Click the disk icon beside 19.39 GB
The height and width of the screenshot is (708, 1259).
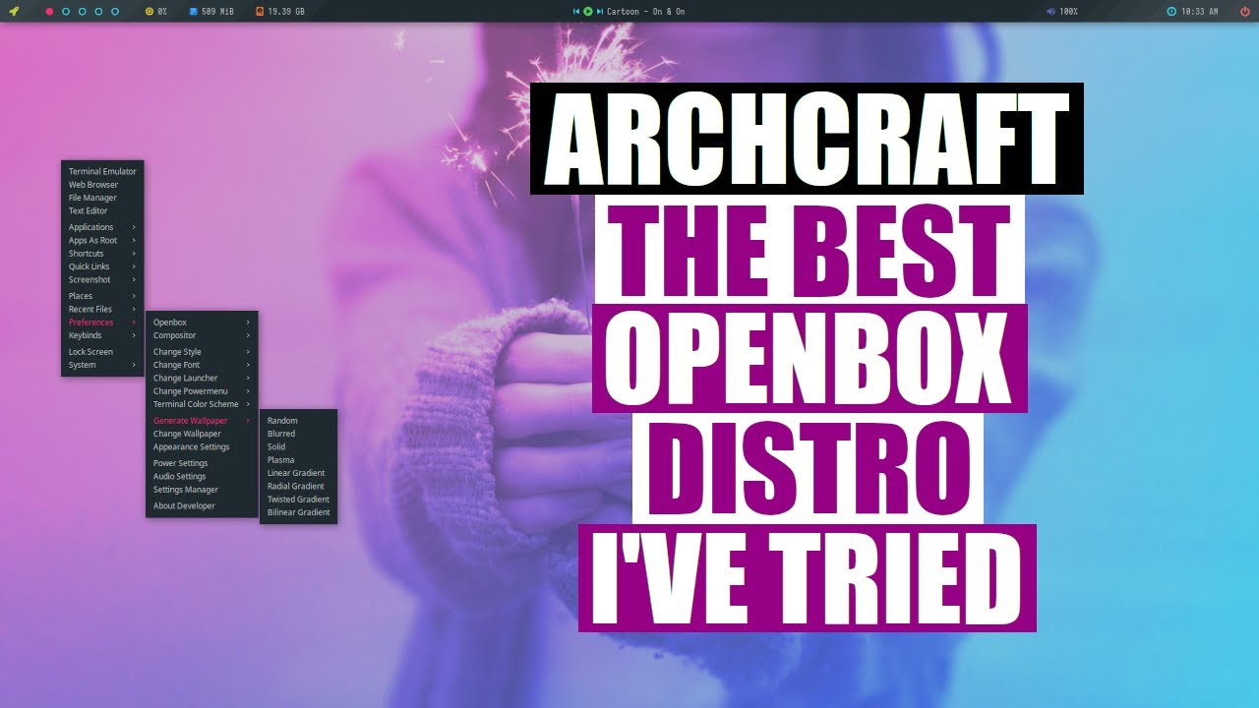pyautogui.click(x=260, y=11)
